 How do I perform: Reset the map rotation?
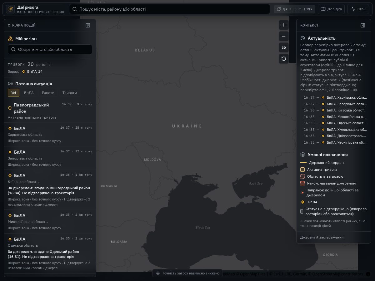click(x=284, y=59)
